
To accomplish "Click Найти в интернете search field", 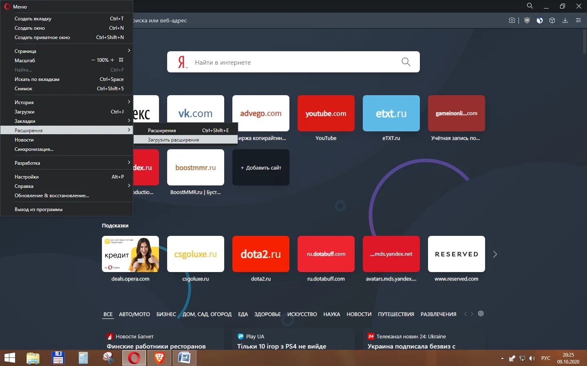I will tap(293, 62).
